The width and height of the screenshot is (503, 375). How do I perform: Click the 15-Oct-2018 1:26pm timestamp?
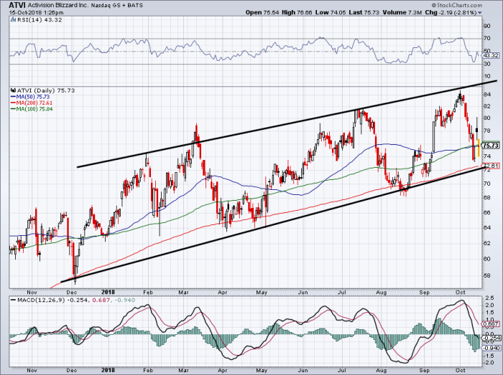(x=36, y=12)
